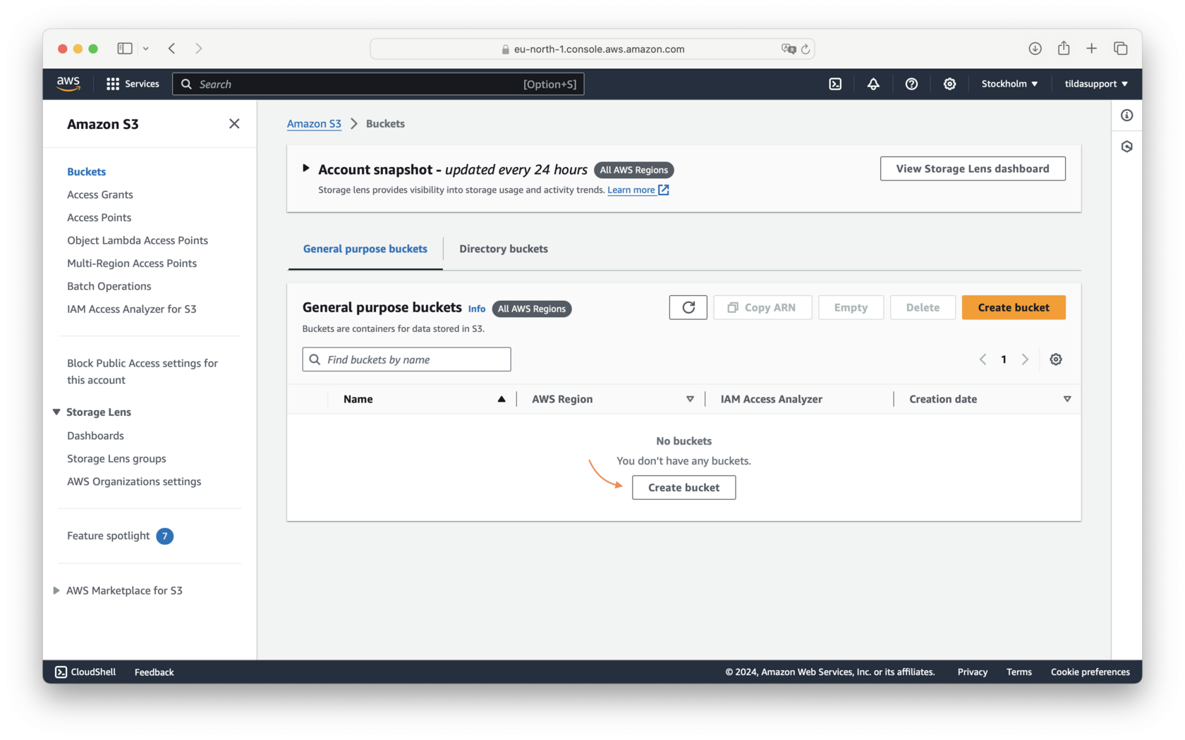This screenshot has height=740, width=1185.
Task: Open the tildasupport account dropdown
Action: coord(1096,84)
